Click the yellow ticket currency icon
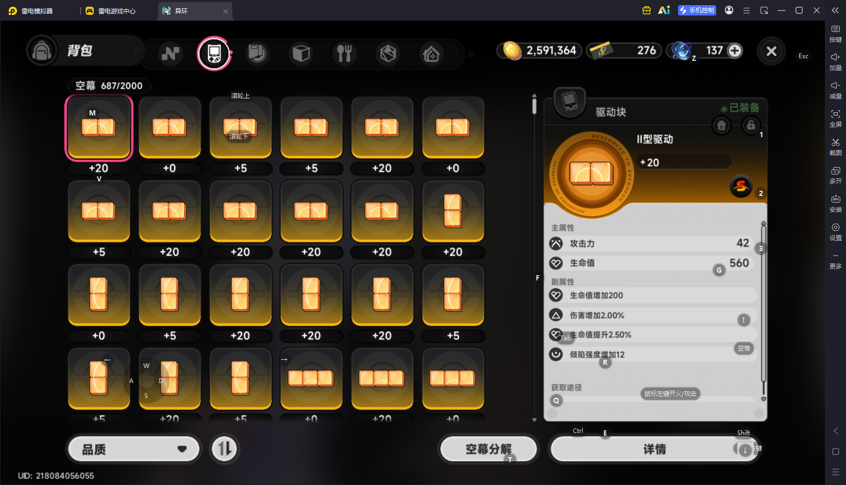This screenshot has height=485, width=846. coord(601,51)
